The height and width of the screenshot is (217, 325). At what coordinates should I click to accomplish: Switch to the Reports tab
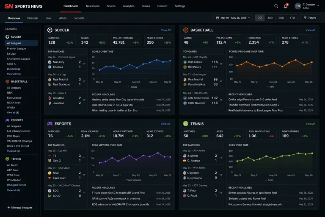[x=80, y=18]
